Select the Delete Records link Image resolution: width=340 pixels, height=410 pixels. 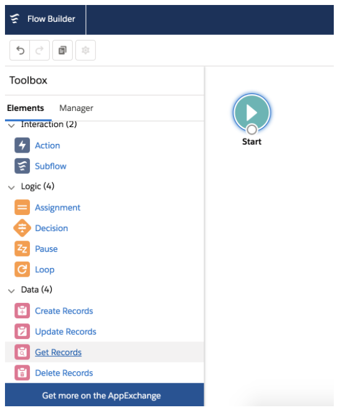[64, 373]
